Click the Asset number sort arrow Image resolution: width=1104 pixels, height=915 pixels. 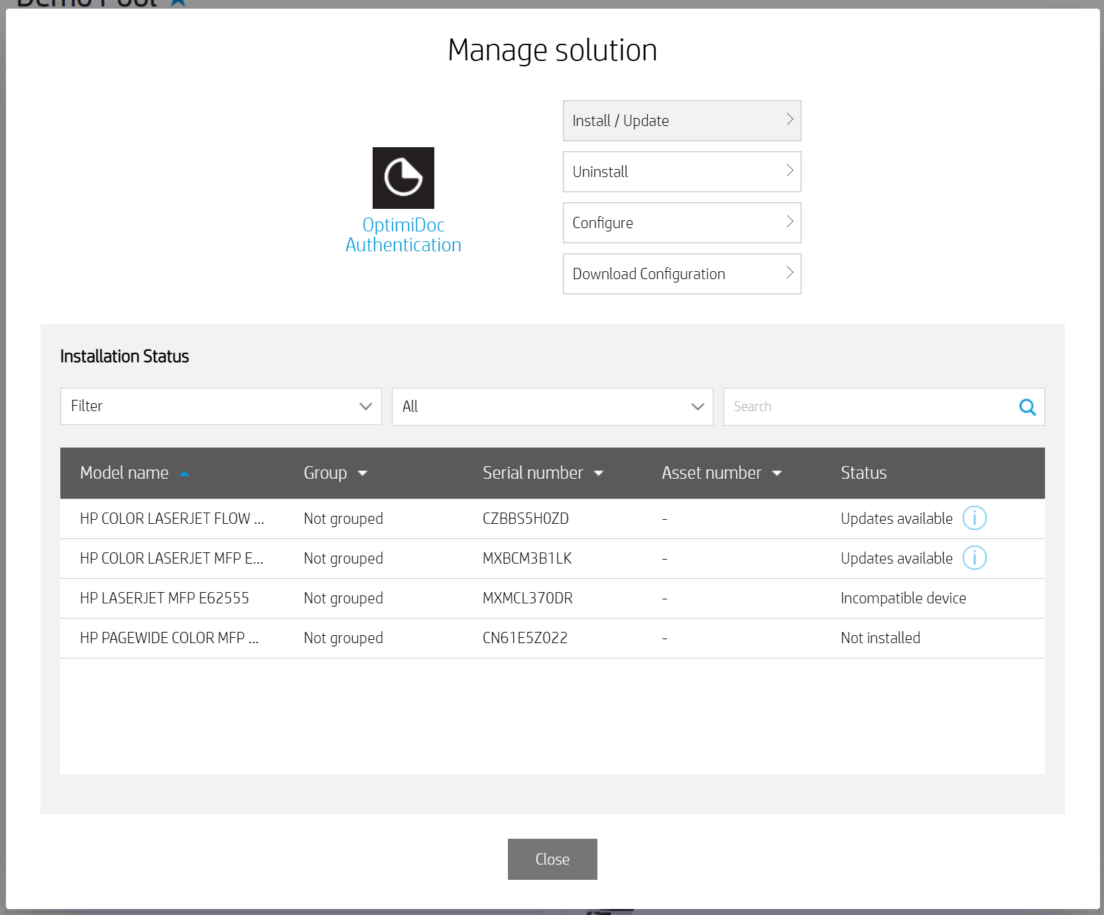pos(777,473)
